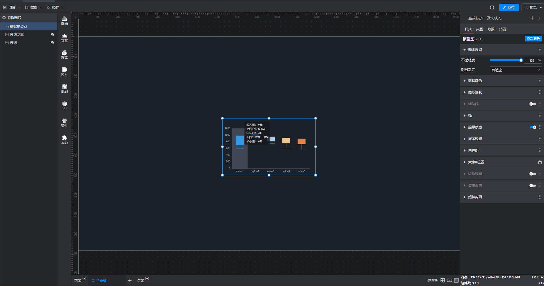Switch to the 交互 tab
Image resolution: width=544 pixels, height=286 pixels.
pos(479,29)
